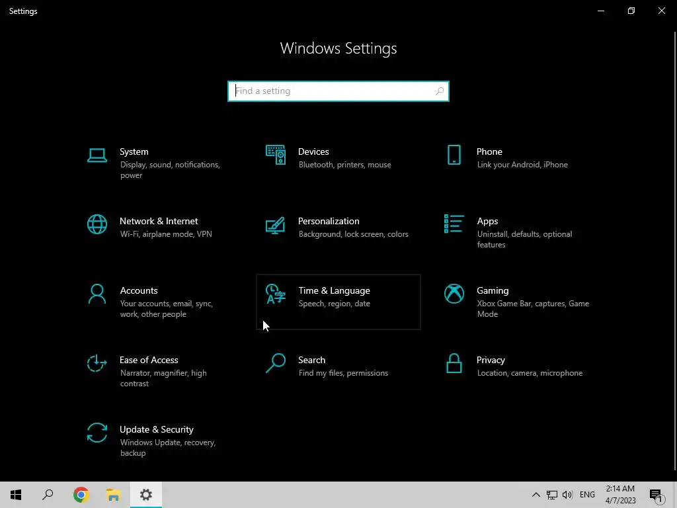Open the Ease of Access icon
This screenshot has height=508, width=677.
[97, 363]
